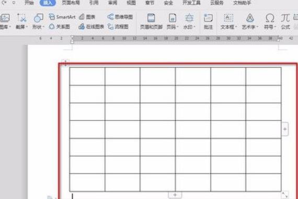Screen dimensions: 298x199
Task: Click the table resize handle at bottom-right
Action: coord(285,195)
